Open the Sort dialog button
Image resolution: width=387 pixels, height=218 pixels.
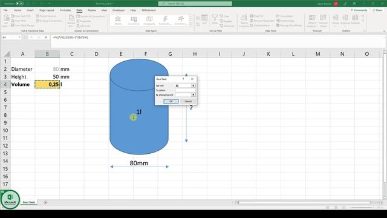click(x=204, y=19)
